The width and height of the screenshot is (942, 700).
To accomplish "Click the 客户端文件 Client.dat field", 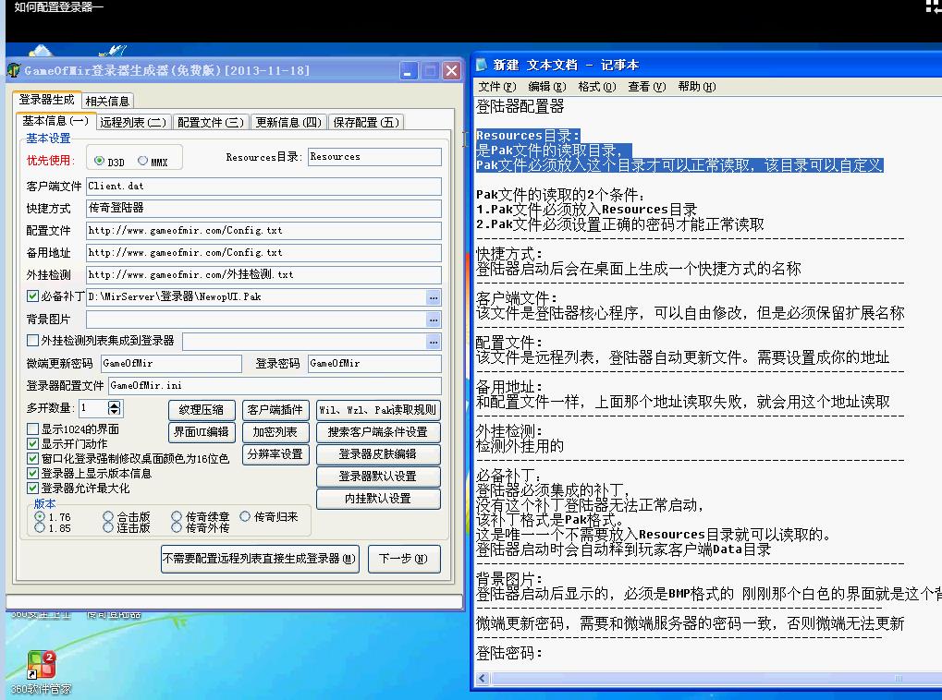I will (x=263, y=187).
